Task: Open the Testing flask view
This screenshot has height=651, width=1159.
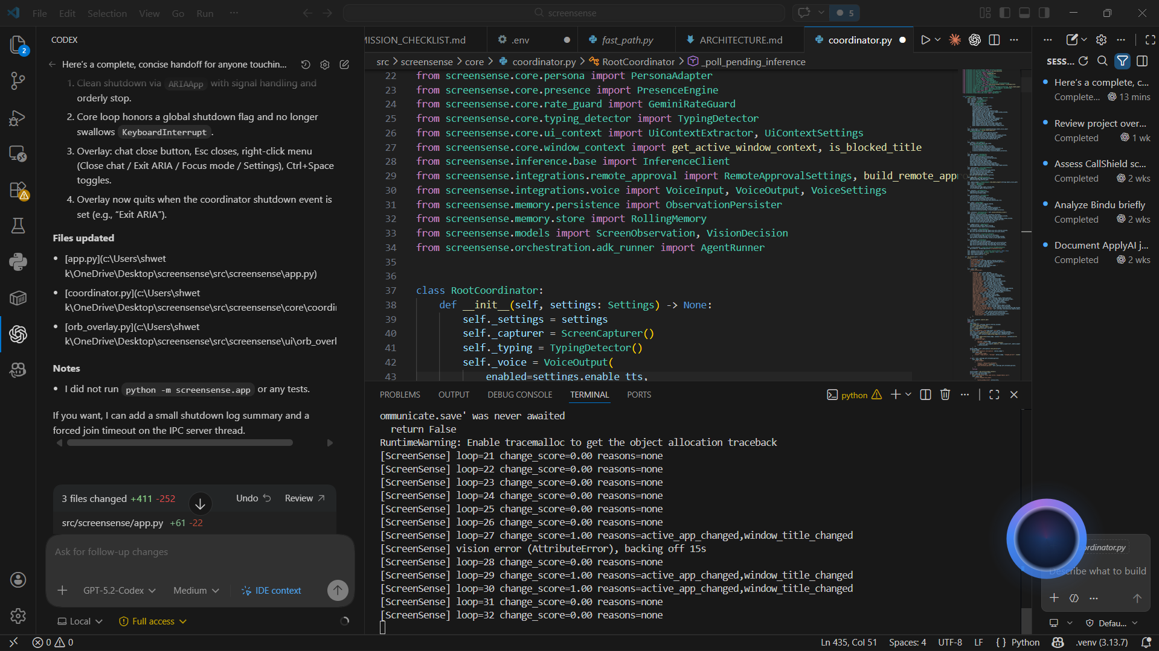Action: coord(18,226)
